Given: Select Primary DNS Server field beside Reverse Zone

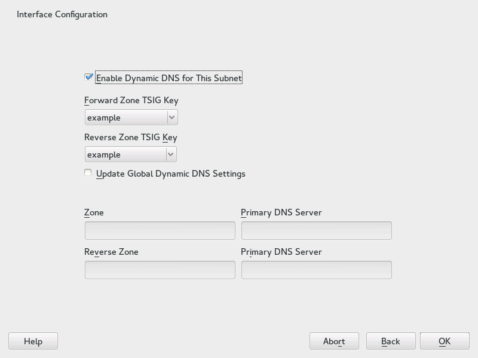Looking at the screenshot, I should click(x=316, y=270).
